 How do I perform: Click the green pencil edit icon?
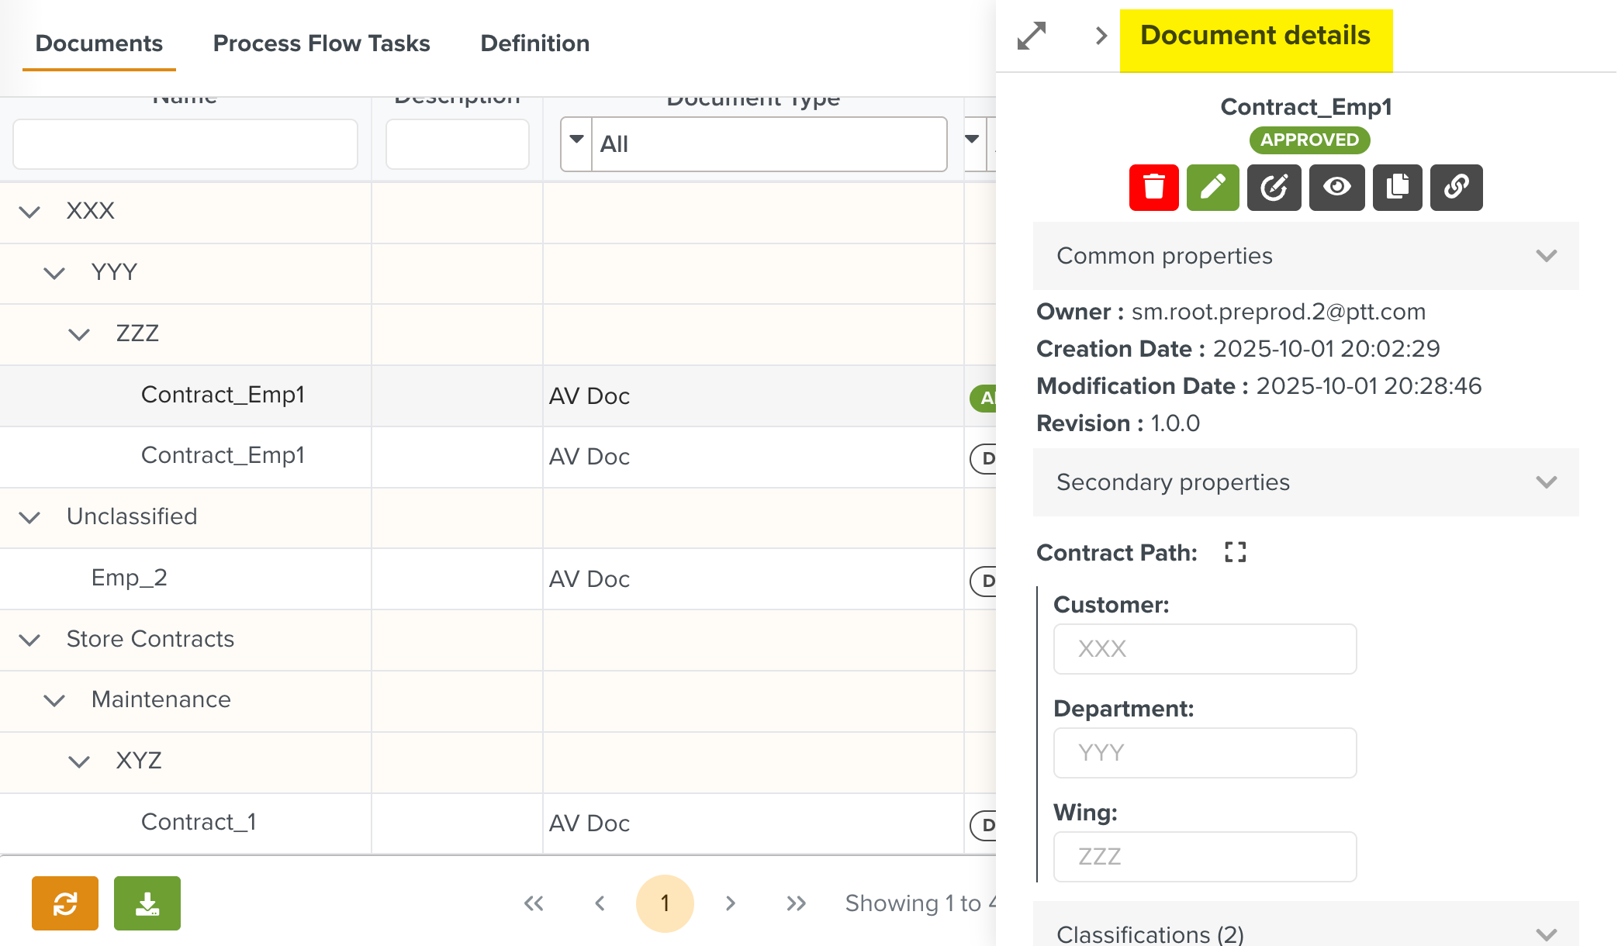(1212, 187)
